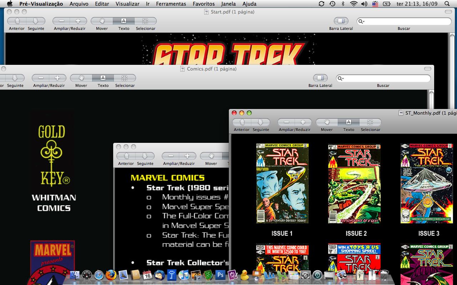The width and height of the screenshot is (457, 285).
Task: Open search options dropdown in Comics.pdf Buscar field
Action: point(341,78)
